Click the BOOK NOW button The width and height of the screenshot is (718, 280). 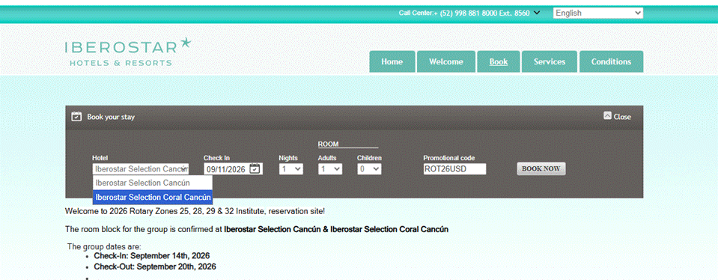(x=541, y=169)
